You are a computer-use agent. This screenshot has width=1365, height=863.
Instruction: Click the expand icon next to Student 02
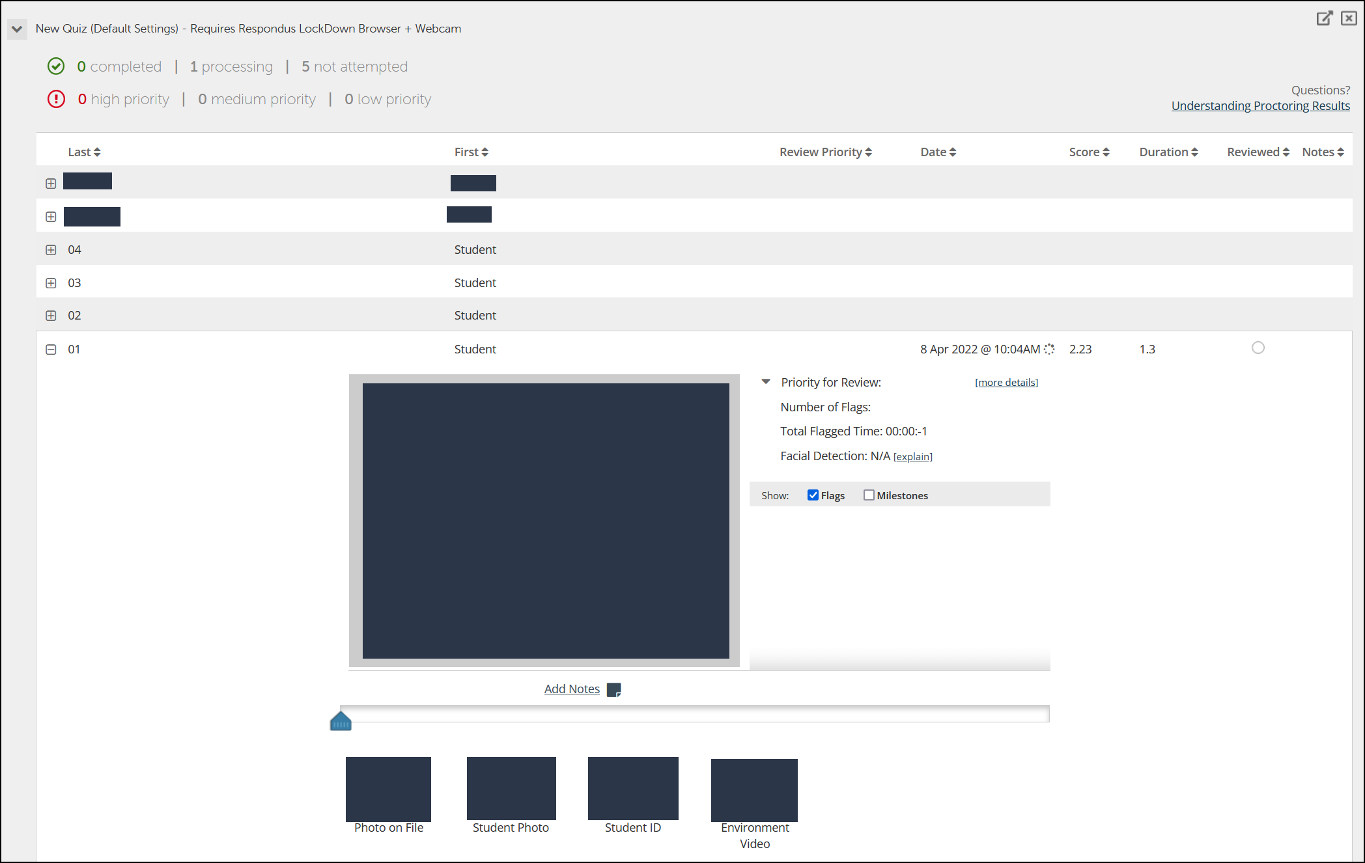tap(51, 315)
